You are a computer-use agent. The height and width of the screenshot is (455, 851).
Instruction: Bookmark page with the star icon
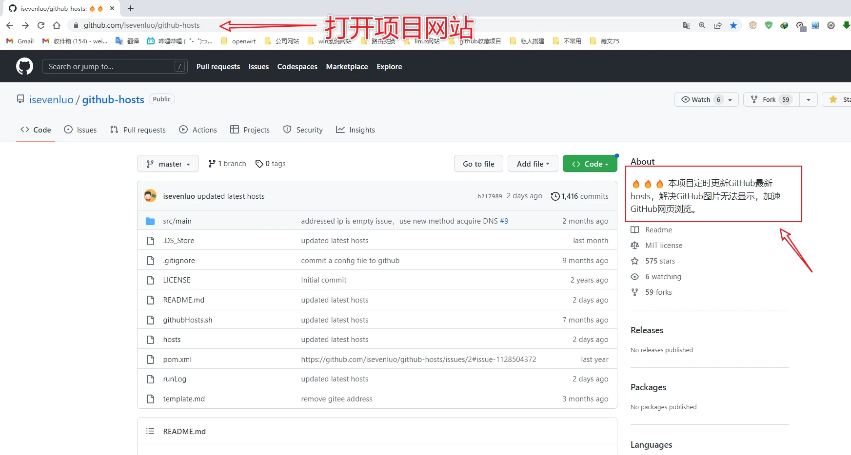coord(733,25)
